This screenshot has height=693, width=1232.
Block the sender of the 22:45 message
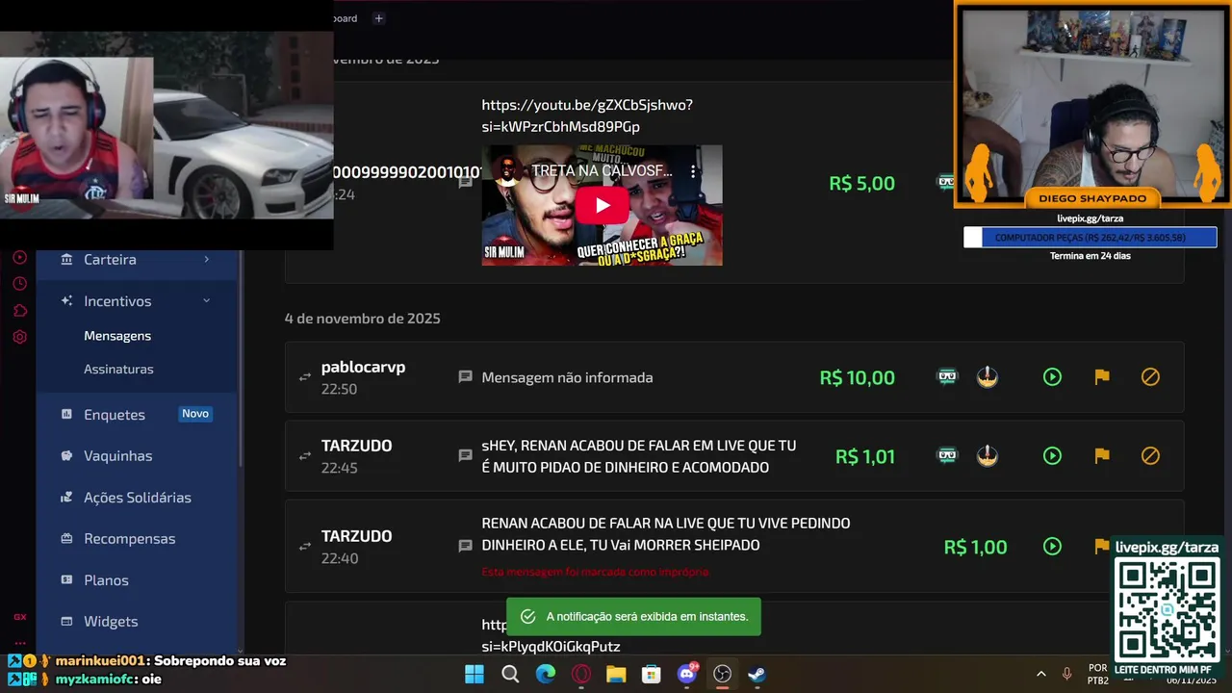tap(1150, 456)
